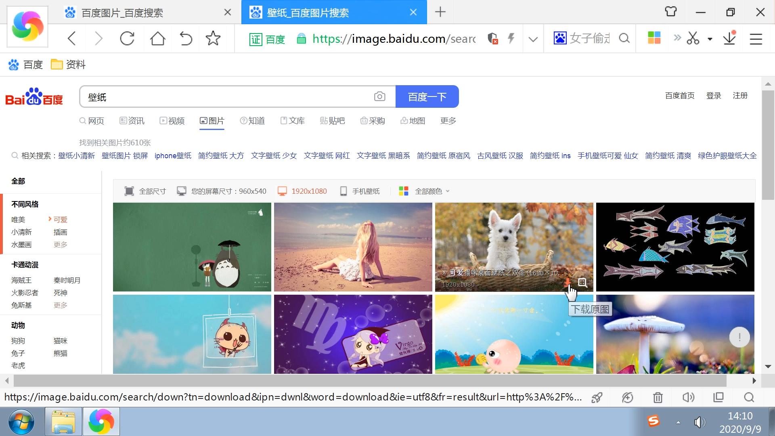Click the home button icon
775x436 pixels.
point(157,38)
